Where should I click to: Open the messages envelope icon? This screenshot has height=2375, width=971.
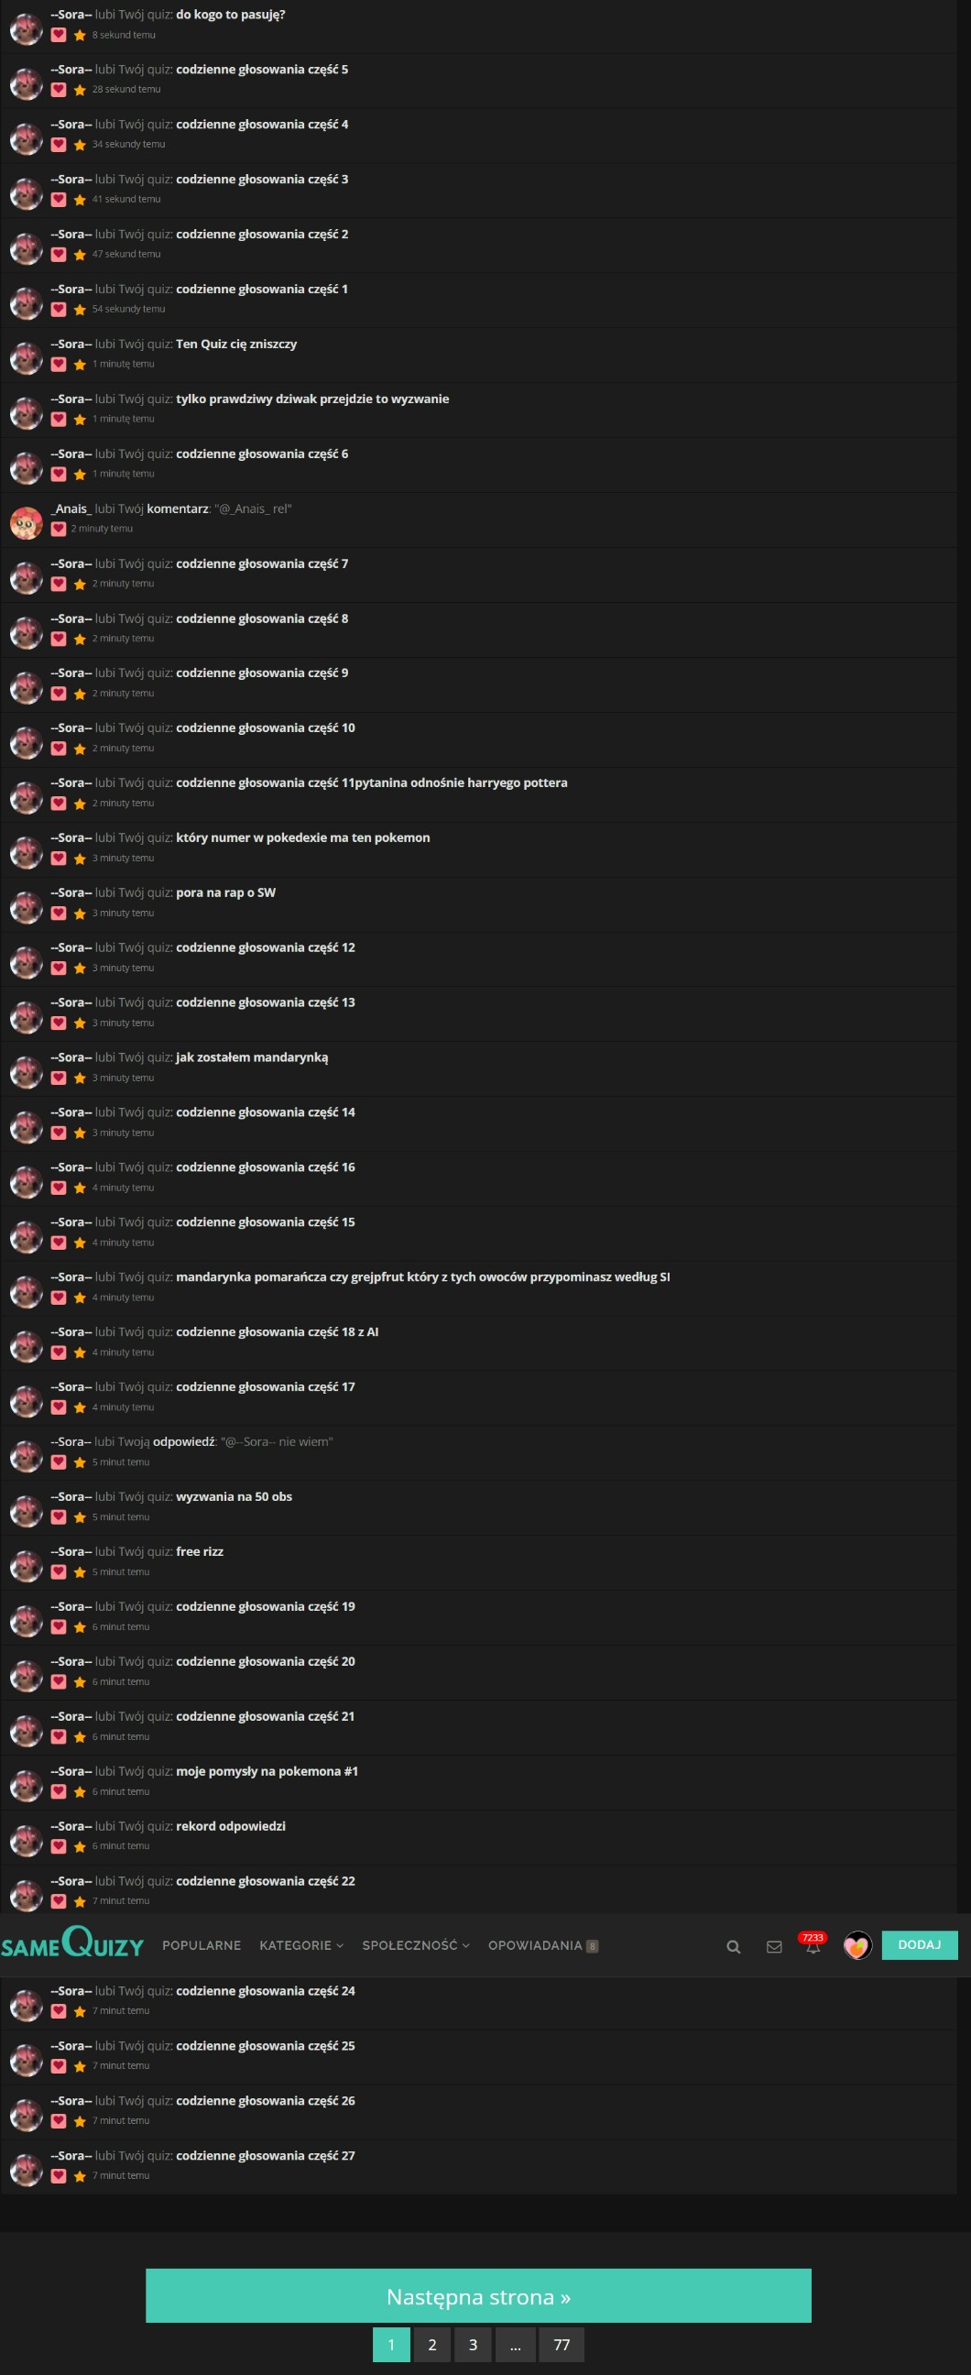775,1947
